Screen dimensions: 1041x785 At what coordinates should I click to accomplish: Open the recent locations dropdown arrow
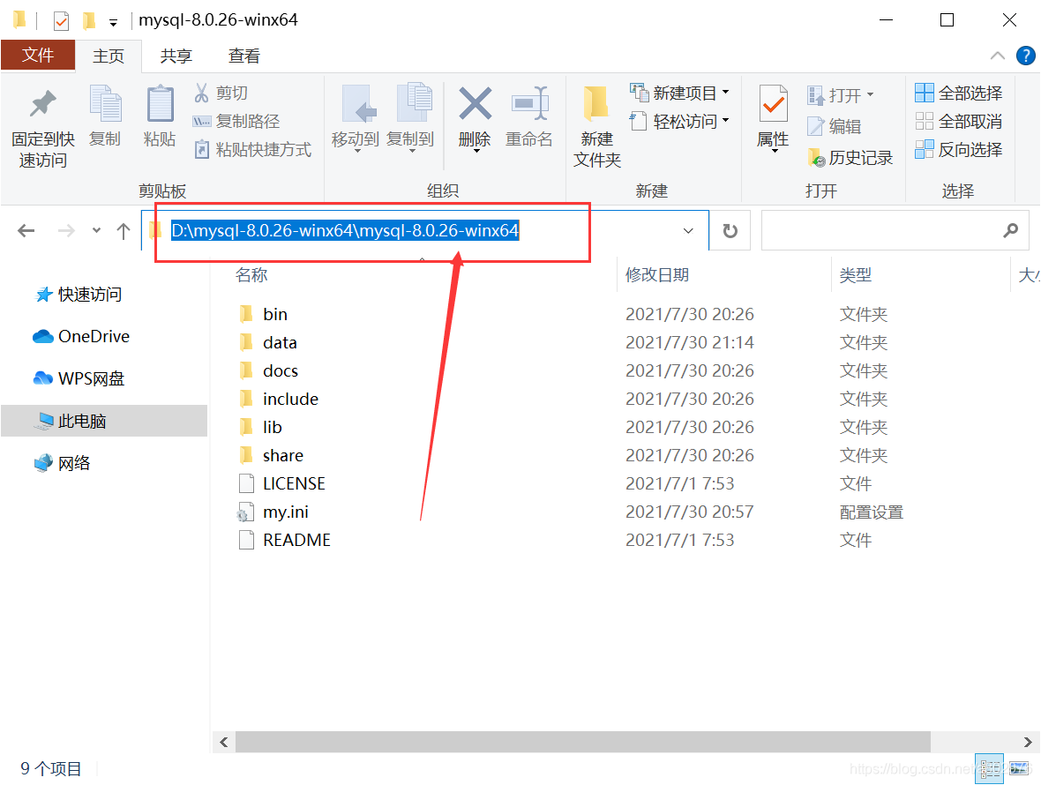[97, 230]
